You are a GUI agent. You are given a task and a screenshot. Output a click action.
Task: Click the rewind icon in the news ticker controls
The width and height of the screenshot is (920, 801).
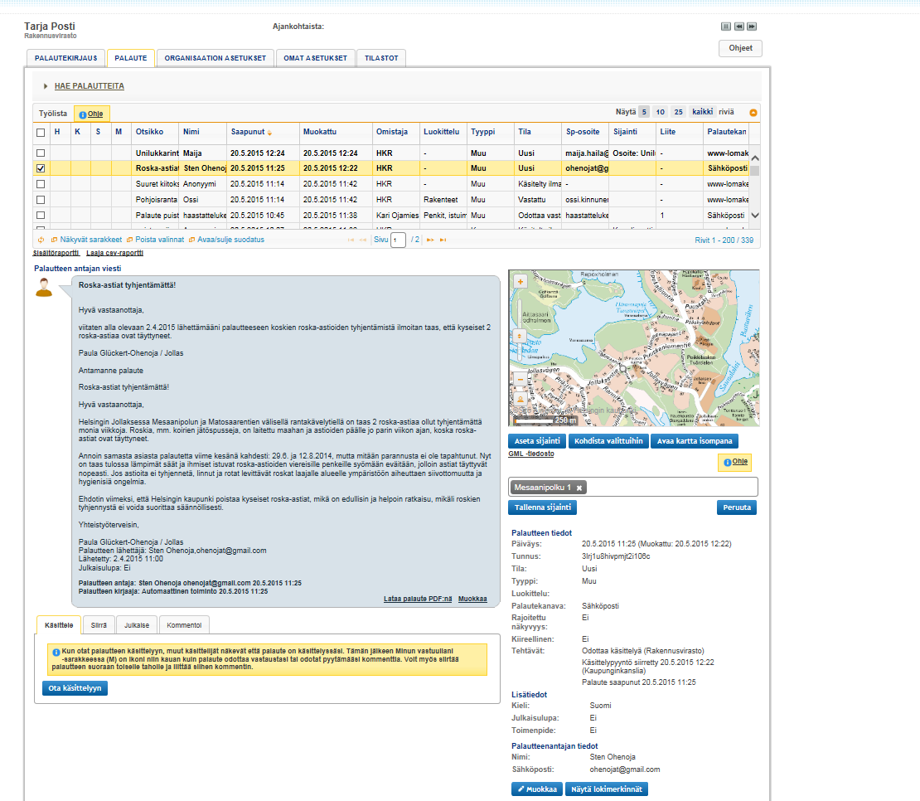coord(738,27)
